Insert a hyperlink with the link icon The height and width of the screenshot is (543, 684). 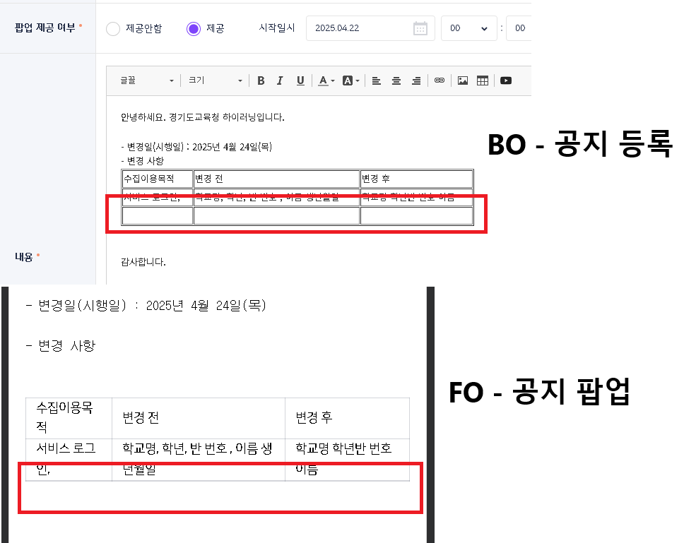[440, 80]
